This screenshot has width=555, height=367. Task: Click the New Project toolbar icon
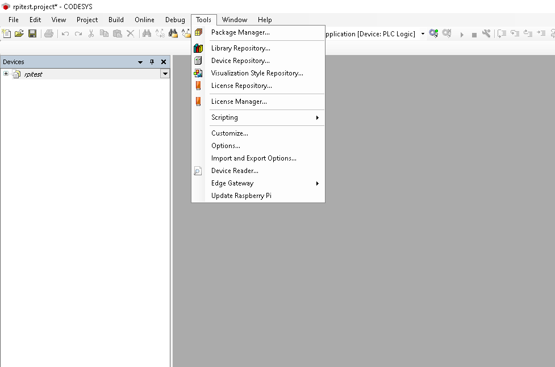point(6,33)
